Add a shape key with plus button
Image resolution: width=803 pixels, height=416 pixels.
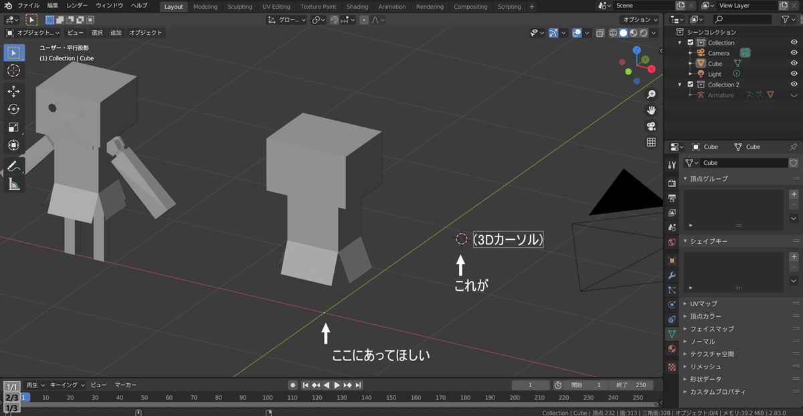click(x=794, y=257)
